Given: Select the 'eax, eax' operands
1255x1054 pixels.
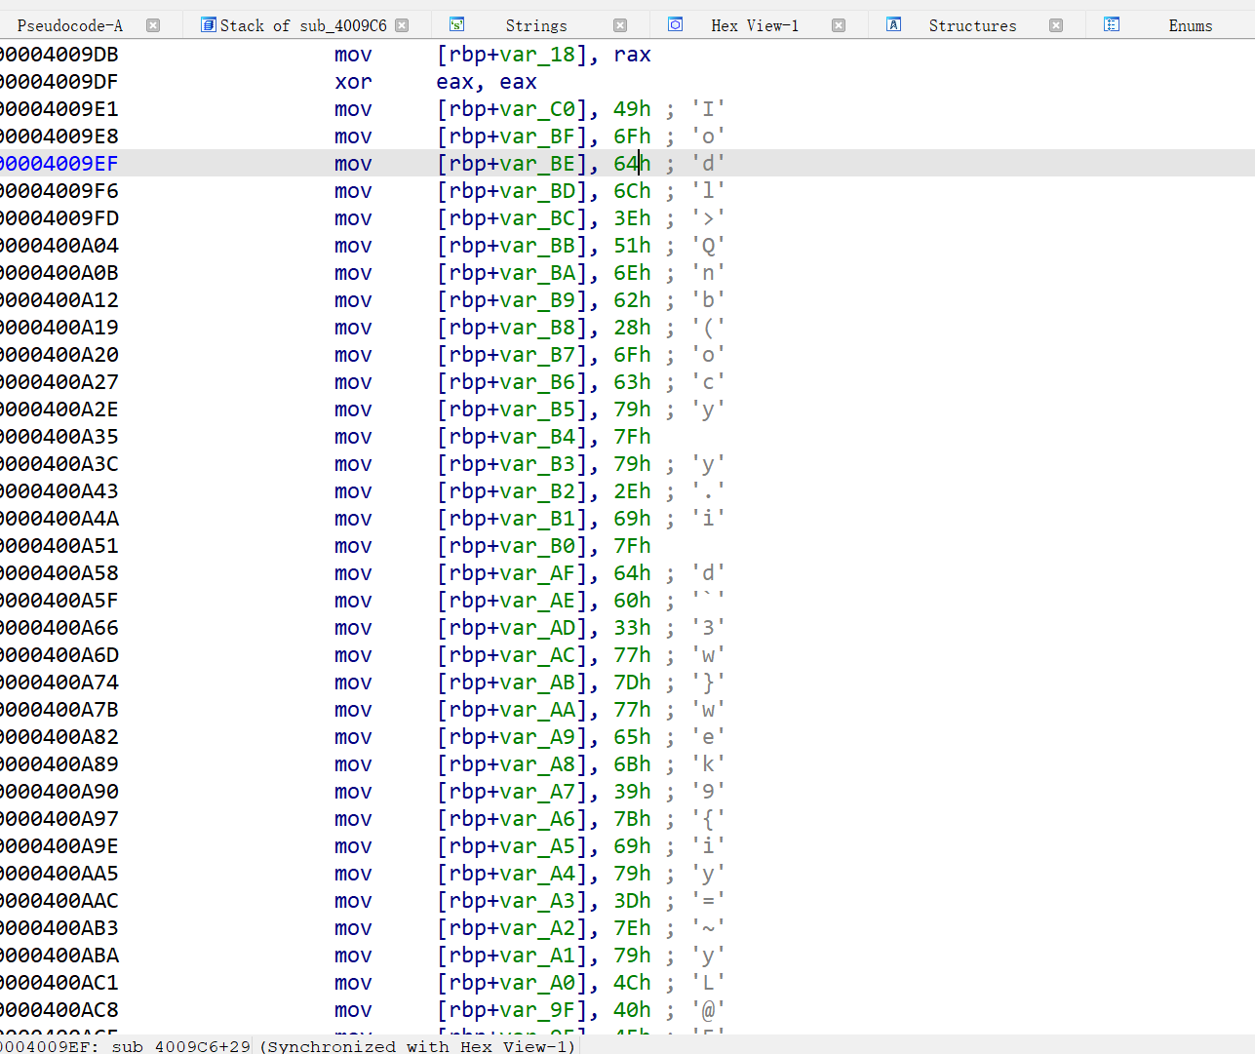Looking at the screenshot, I should 487,82.
